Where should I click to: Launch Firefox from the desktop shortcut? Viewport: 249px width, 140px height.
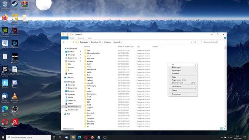coord(5,18)
